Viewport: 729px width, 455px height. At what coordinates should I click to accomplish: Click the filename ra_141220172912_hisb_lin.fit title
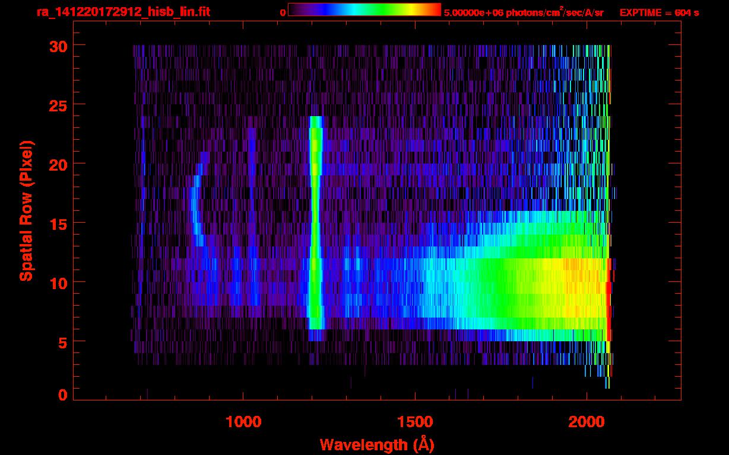point(123,12)
